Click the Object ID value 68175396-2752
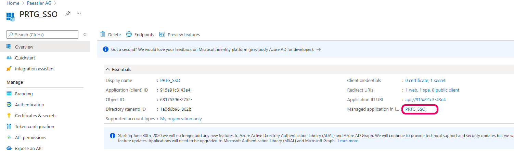Viewport: 514px width, 151px height. point(176,99)
